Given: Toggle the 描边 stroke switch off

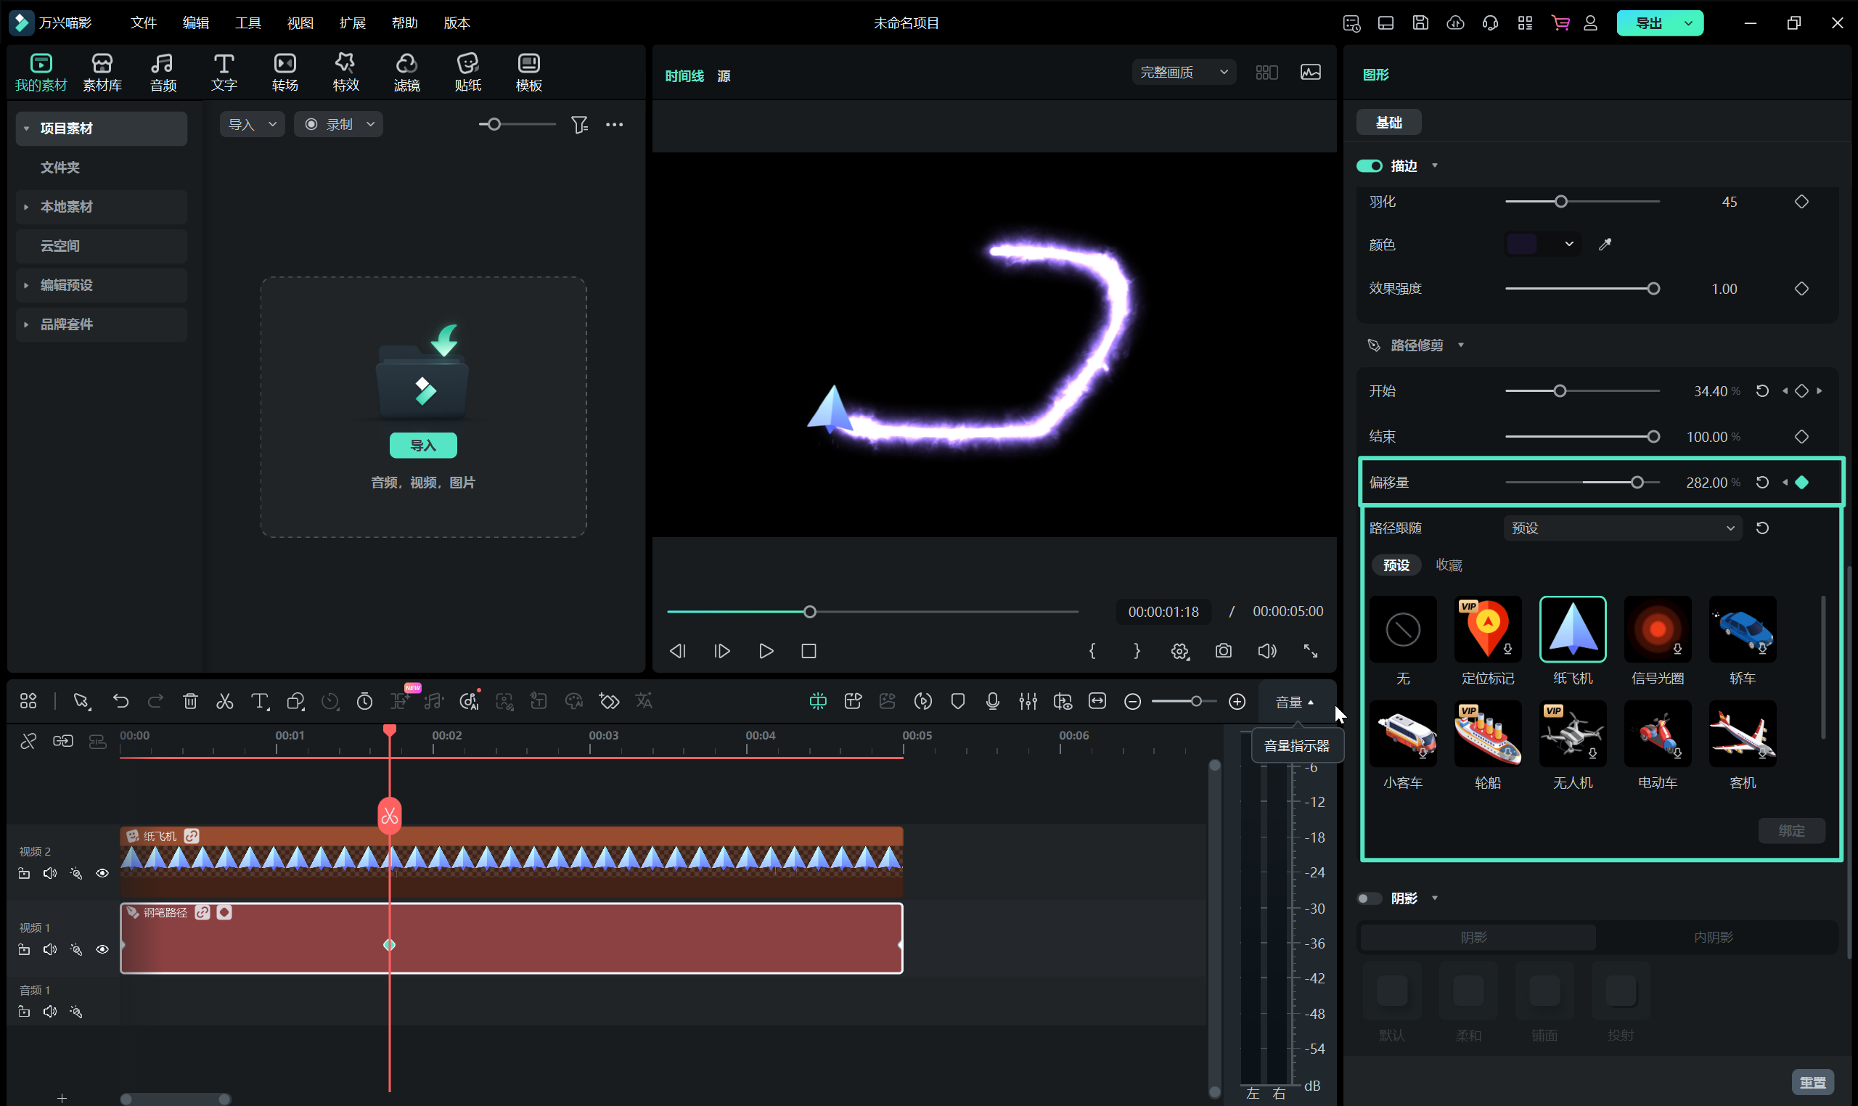Looking at the screenshot, I should click(1369, 165).
